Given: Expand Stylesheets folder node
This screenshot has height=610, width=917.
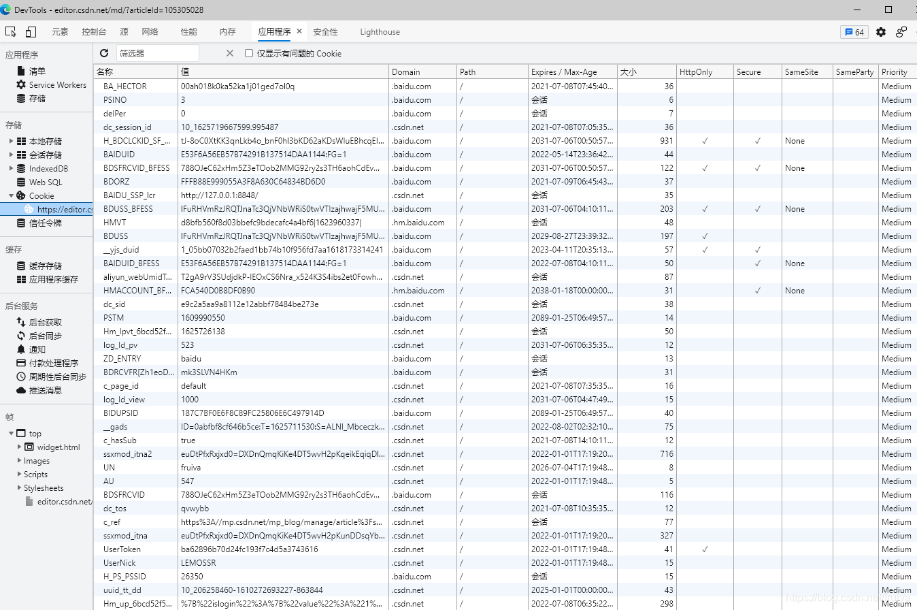Looking at the screenshot, I should (20, 488).
